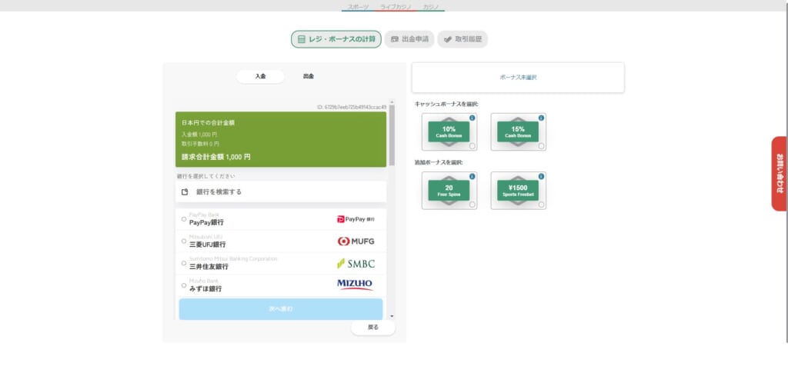Click info icon on 15% Cash Bonus card
Image resolution: width=788 pixels, height=366 pixels.
(x=541, y=118)
